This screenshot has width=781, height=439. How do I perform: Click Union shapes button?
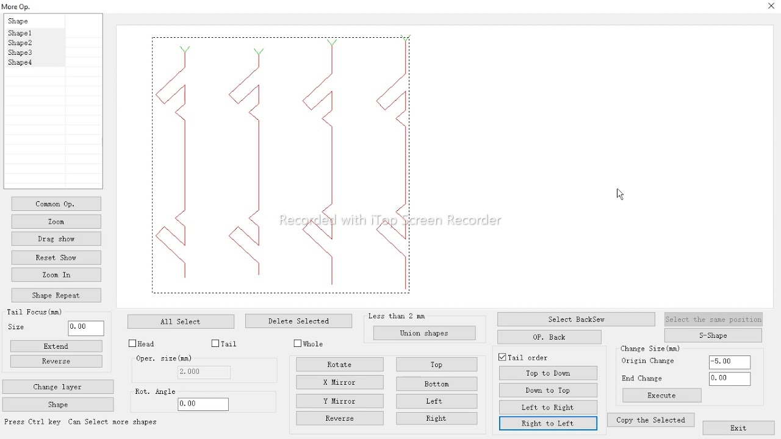click(425, 334)
